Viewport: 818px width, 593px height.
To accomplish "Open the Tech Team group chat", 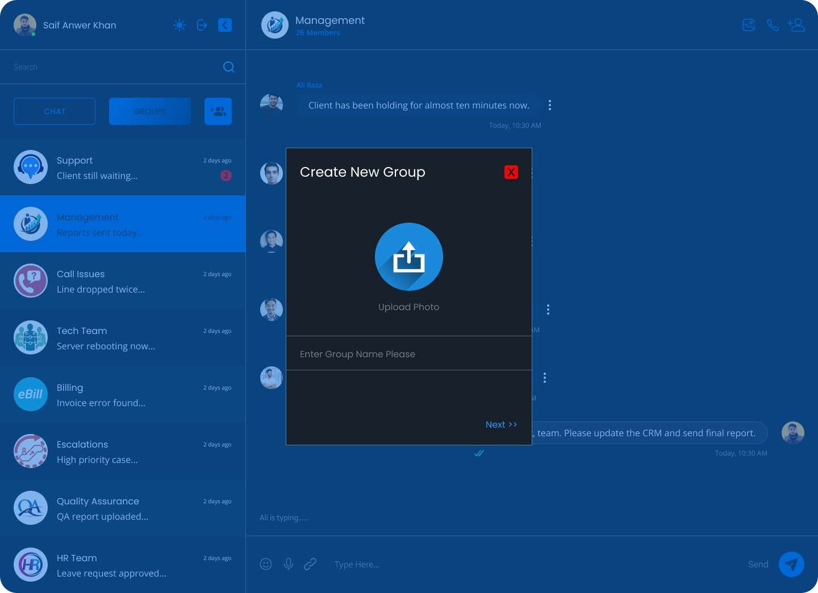I will click(x=123, y=337).
